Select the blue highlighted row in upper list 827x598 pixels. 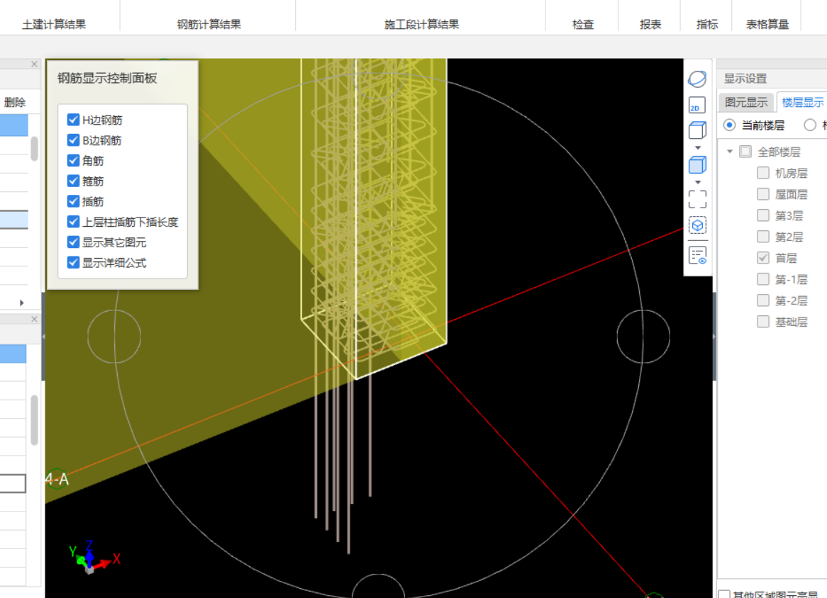[13, 126]
